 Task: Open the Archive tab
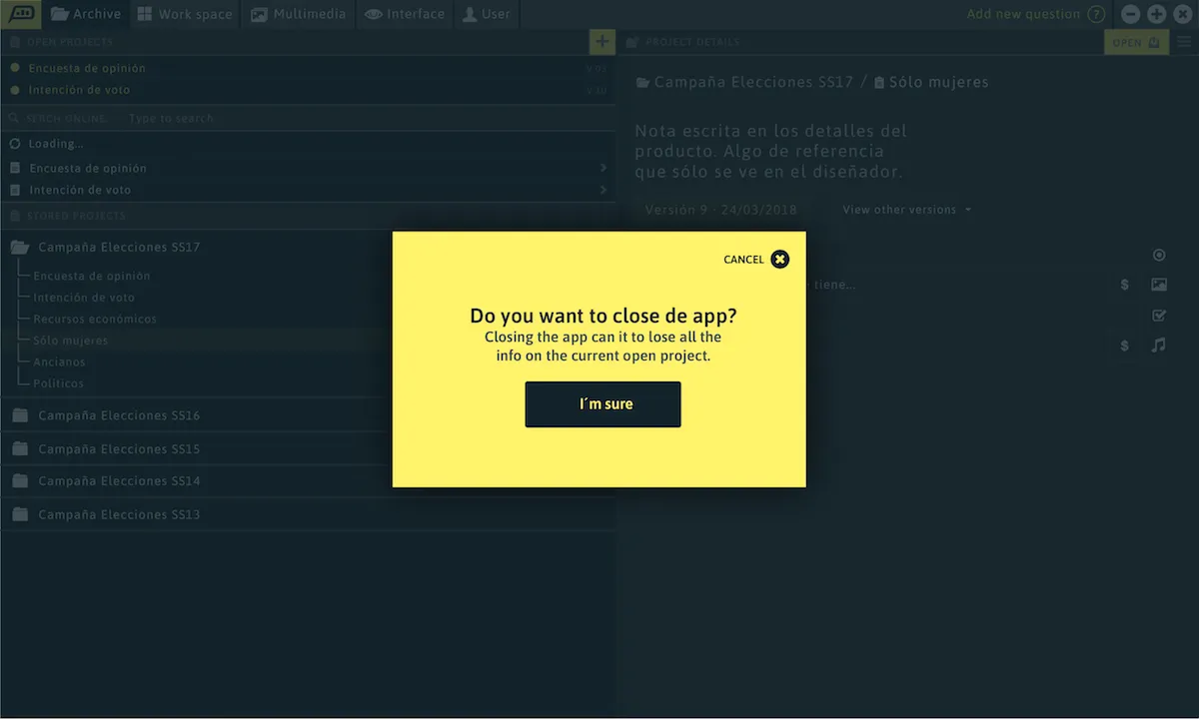click(86, 14)
